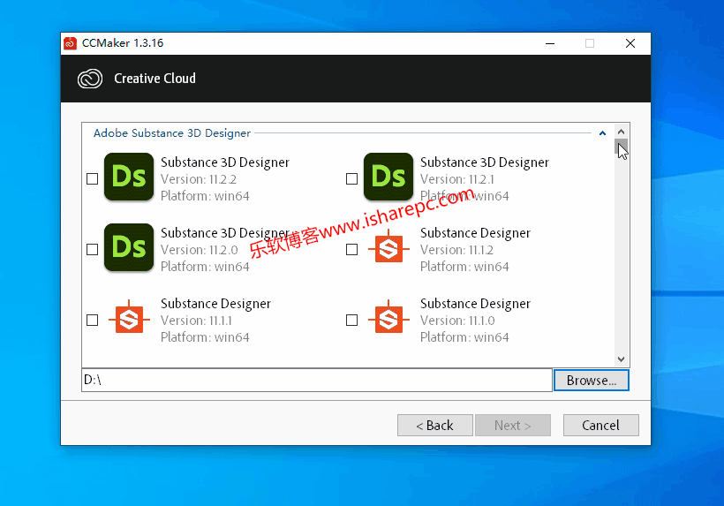The image size is (724, 506).
Task: Click the scrollbar up arrow
Action: pos(621,132)
